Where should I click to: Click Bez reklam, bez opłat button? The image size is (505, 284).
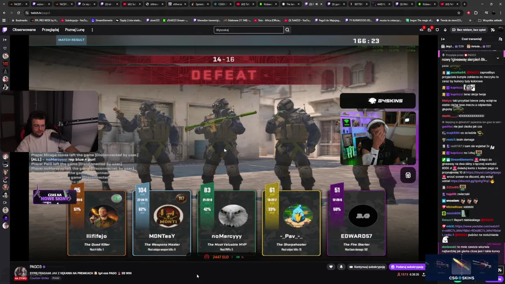point(469,30)
